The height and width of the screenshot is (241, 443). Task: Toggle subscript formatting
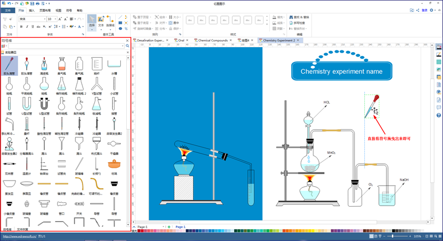(44, 27)
